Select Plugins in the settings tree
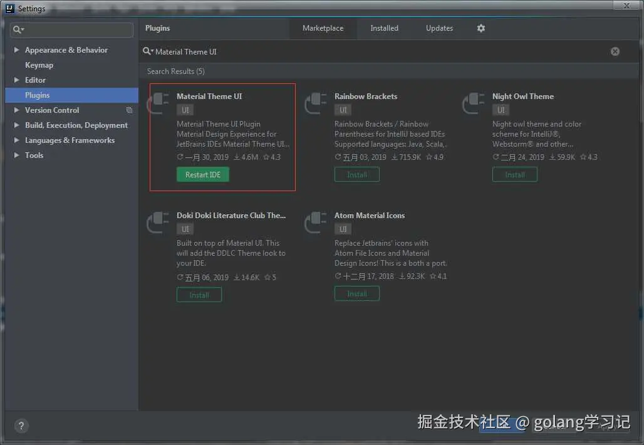Screen dimensions: 644x445 (72, 95)
